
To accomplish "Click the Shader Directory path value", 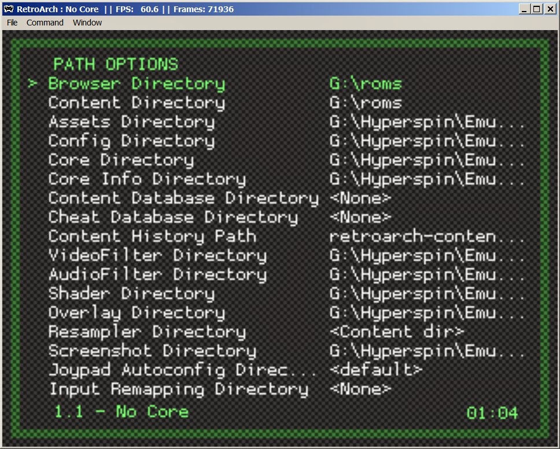I will click(x=427, y=293).
